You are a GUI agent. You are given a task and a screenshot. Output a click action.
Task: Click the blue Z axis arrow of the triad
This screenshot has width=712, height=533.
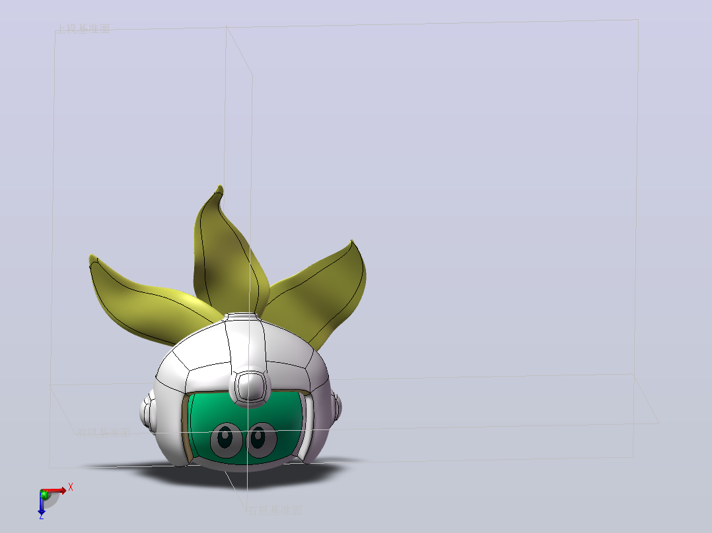tap(42, 506)
